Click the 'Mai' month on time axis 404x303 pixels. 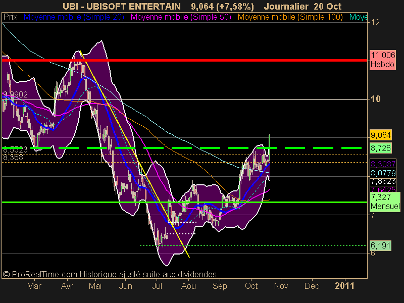(95, 286)
